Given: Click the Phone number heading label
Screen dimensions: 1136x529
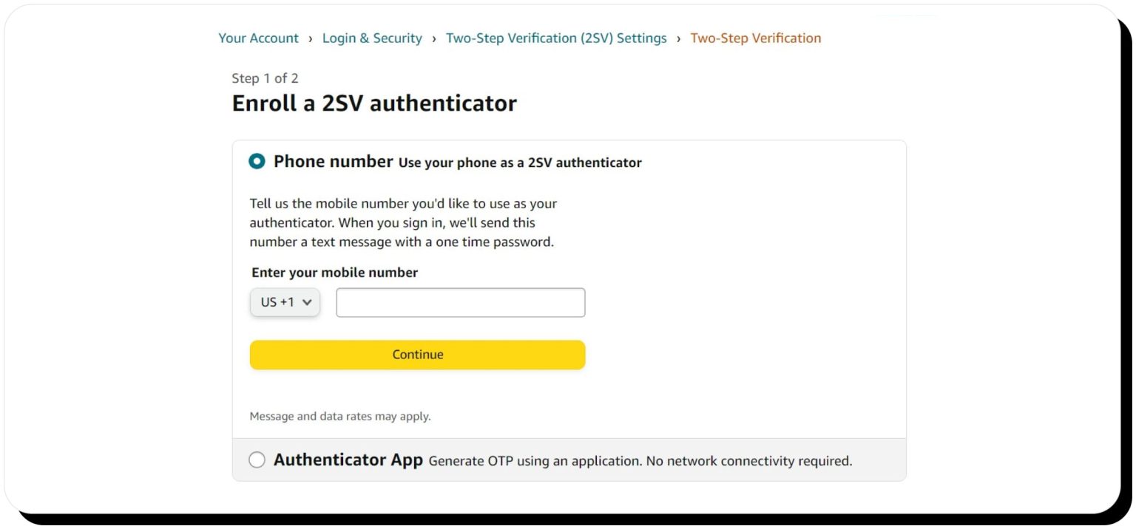Looking at the screenshot, I should coord(333,160).
